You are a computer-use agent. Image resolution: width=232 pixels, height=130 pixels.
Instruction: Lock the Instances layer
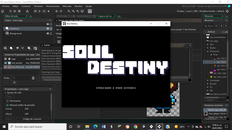[x=51, y=29]
